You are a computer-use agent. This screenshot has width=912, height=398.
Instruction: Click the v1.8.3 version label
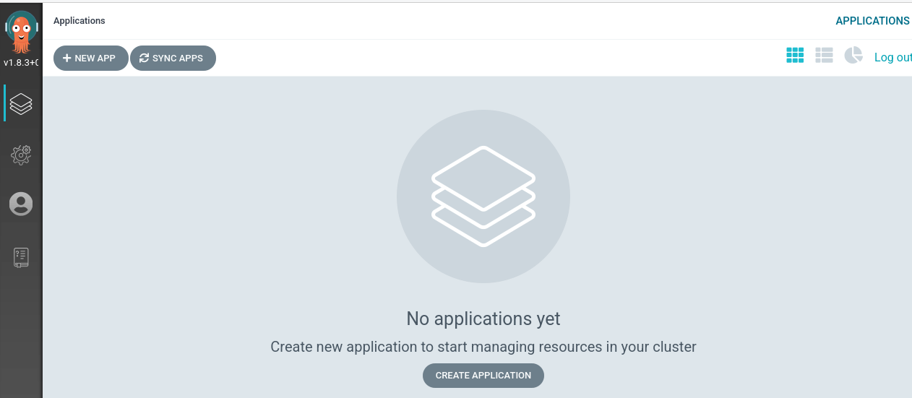tap(21, 63)
